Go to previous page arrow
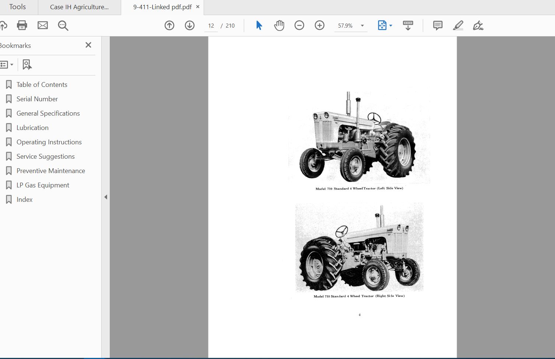Viewport: 555px width, 359px height. [169, 25]
